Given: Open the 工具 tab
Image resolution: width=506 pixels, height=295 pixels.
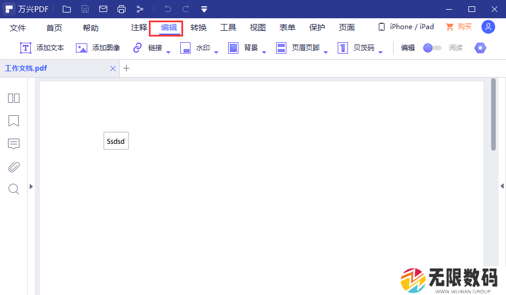Looking at the screenshot, I should point(228,27).
